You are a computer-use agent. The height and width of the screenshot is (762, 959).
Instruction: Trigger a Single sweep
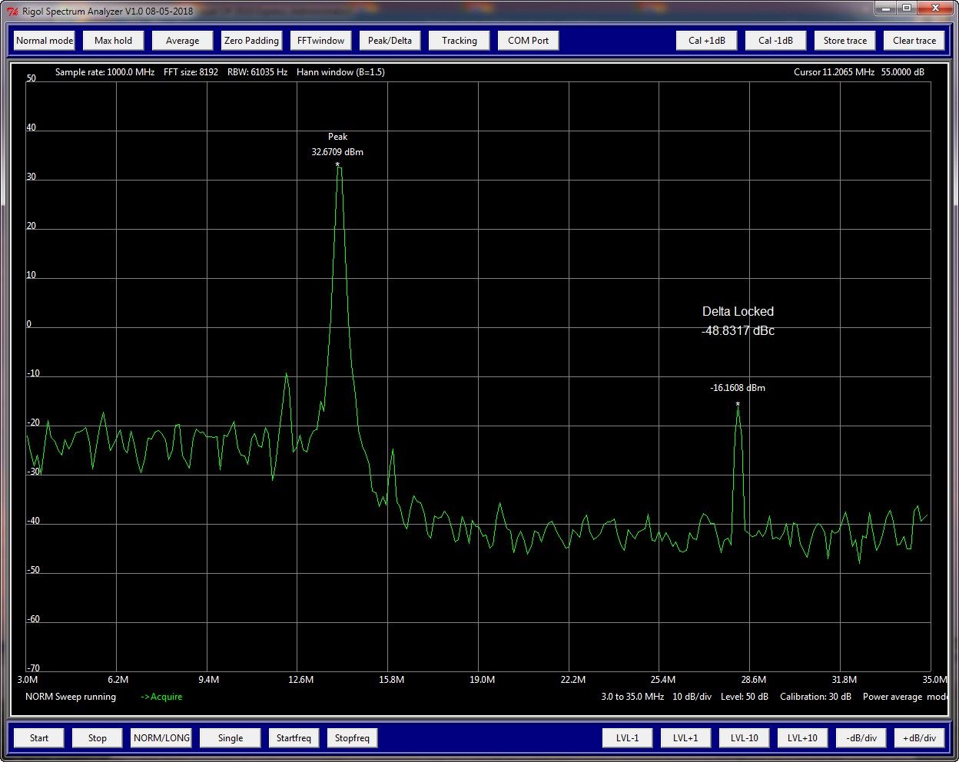(230, 737)
